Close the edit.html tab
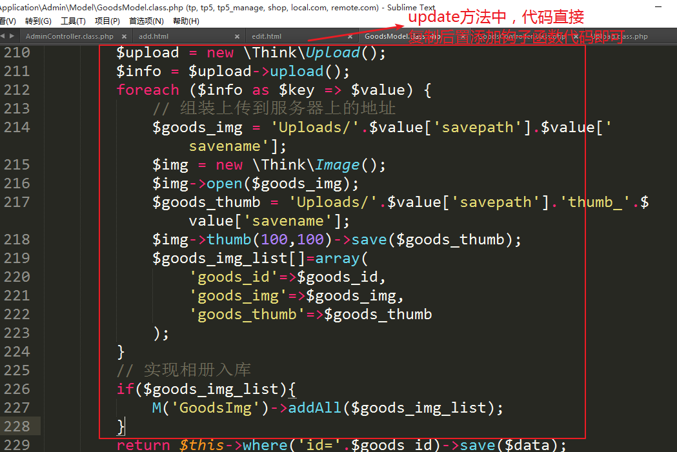The height and width of the screenshot is (452, 677). tap(350, 37)
